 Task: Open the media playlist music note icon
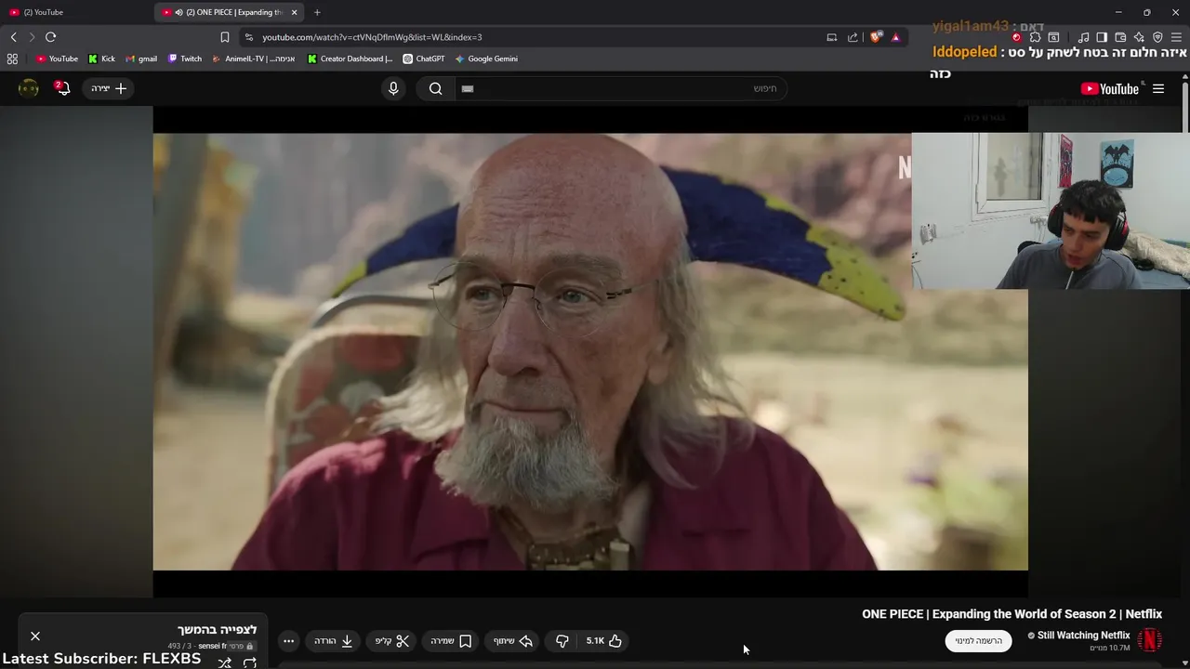[1083, 37]
